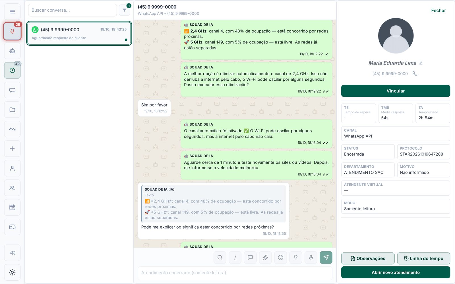455x284 pixels.
Task: Open the conversation filter funnel
Action: coord(124,10)
